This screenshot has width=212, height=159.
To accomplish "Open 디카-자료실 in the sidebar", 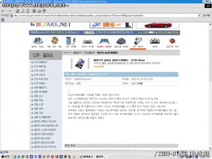I will point(39,84).
